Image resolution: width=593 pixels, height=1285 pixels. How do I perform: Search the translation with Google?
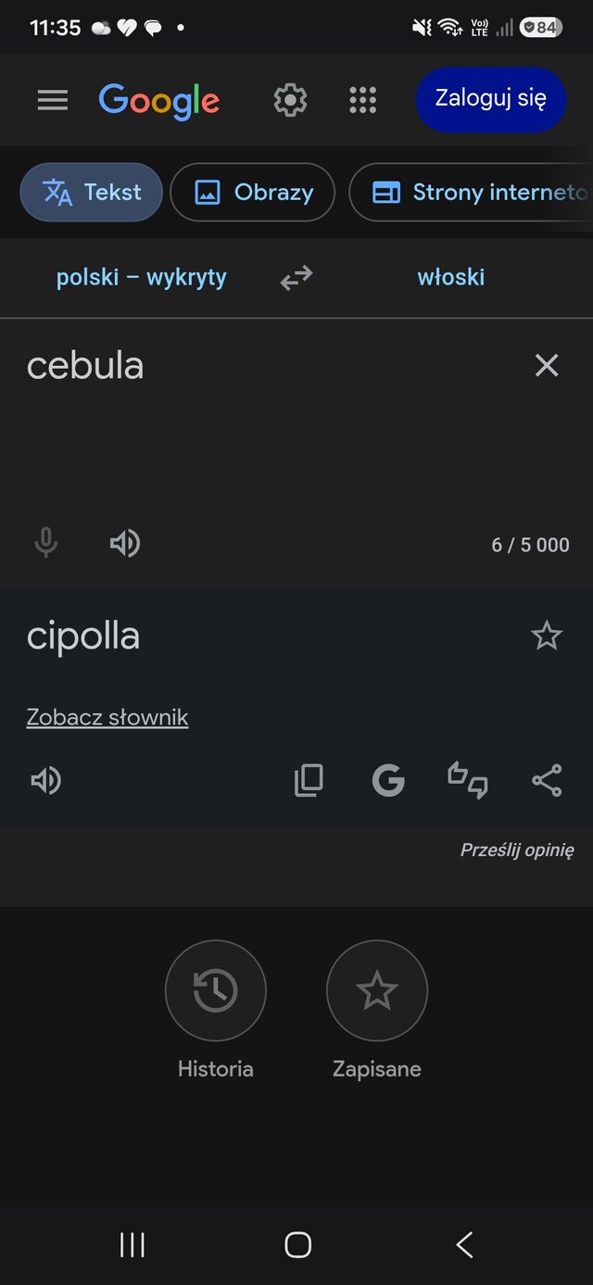[388, 781]
